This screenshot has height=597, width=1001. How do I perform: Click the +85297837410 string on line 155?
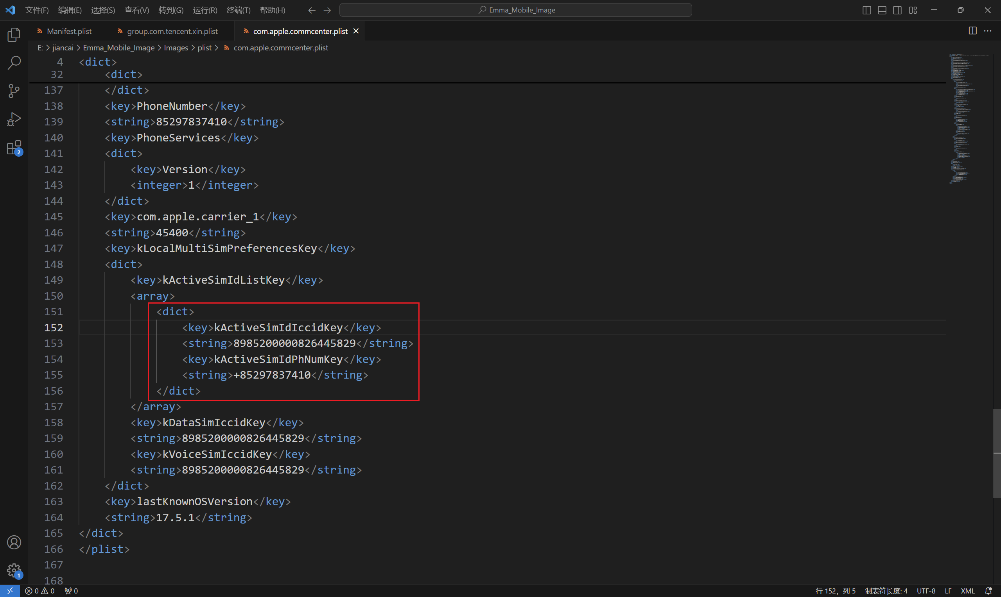point(272,375)
